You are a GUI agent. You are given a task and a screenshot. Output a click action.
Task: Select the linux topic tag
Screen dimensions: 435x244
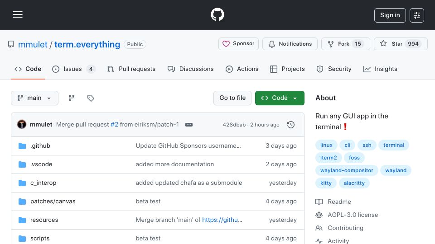[x=326, y=145]
